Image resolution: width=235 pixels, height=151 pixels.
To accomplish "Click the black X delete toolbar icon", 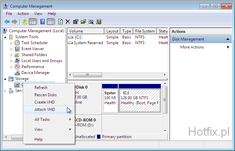I will click(x=68, y=22).
